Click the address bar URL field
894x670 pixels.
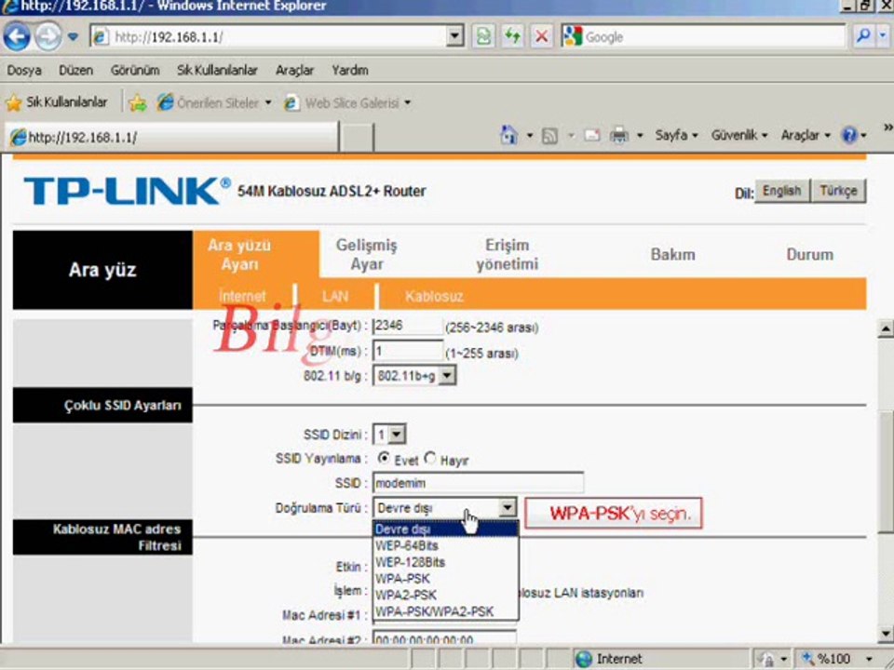point(270,37)
